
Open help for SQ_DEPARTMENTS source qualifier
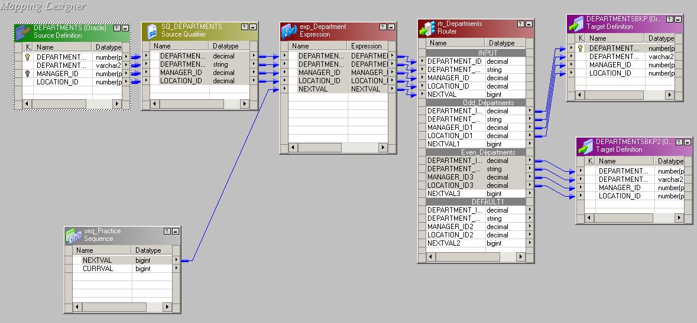coord(245,27)
